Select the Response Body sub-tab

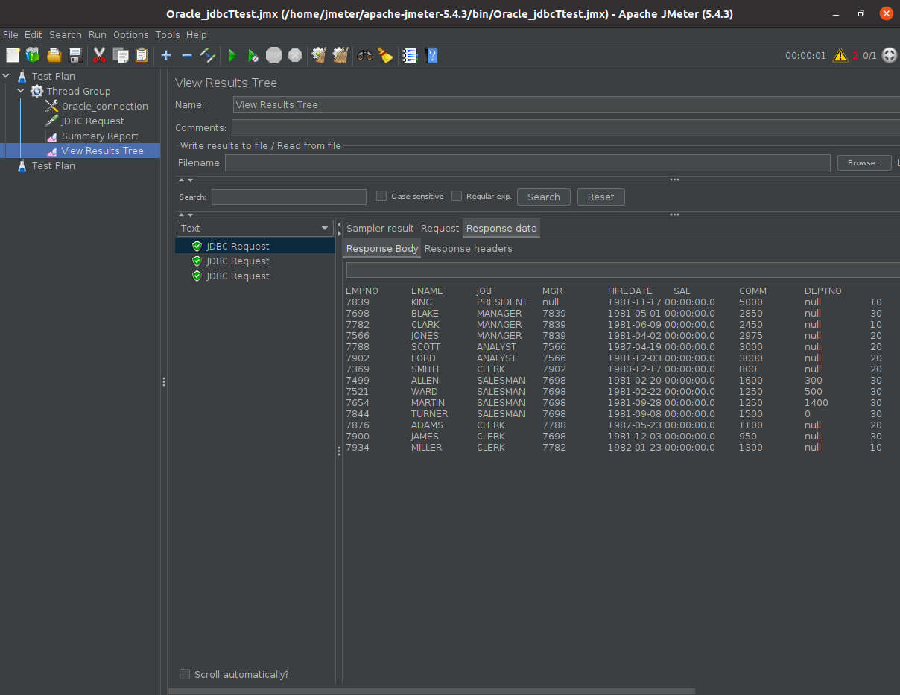click(x=382, y=248)
